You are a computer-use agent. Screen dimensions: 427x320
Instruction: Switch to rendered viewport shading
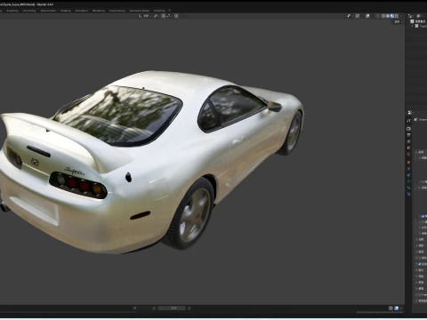(397, 16)
